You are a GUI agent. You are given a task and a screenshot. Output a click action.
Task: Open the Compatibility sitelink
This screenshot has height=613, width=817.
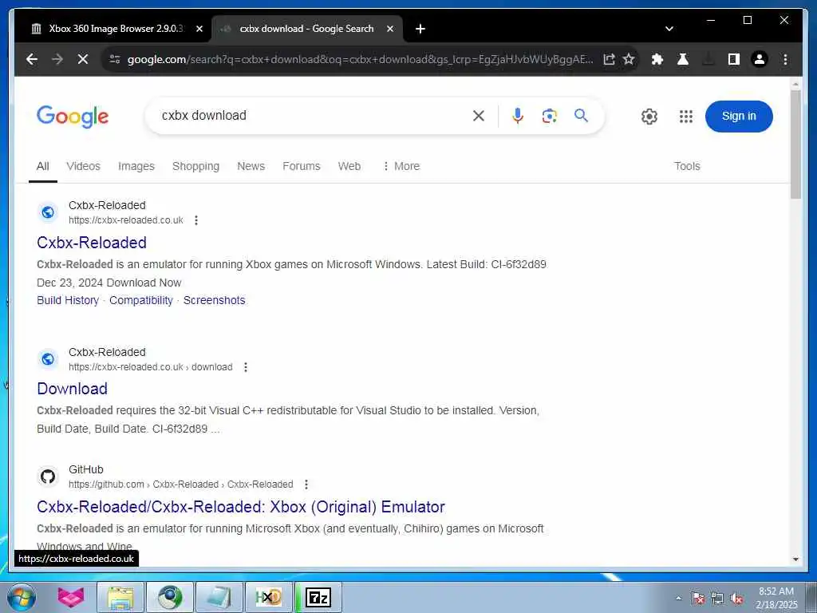click(x=141, y=300)
